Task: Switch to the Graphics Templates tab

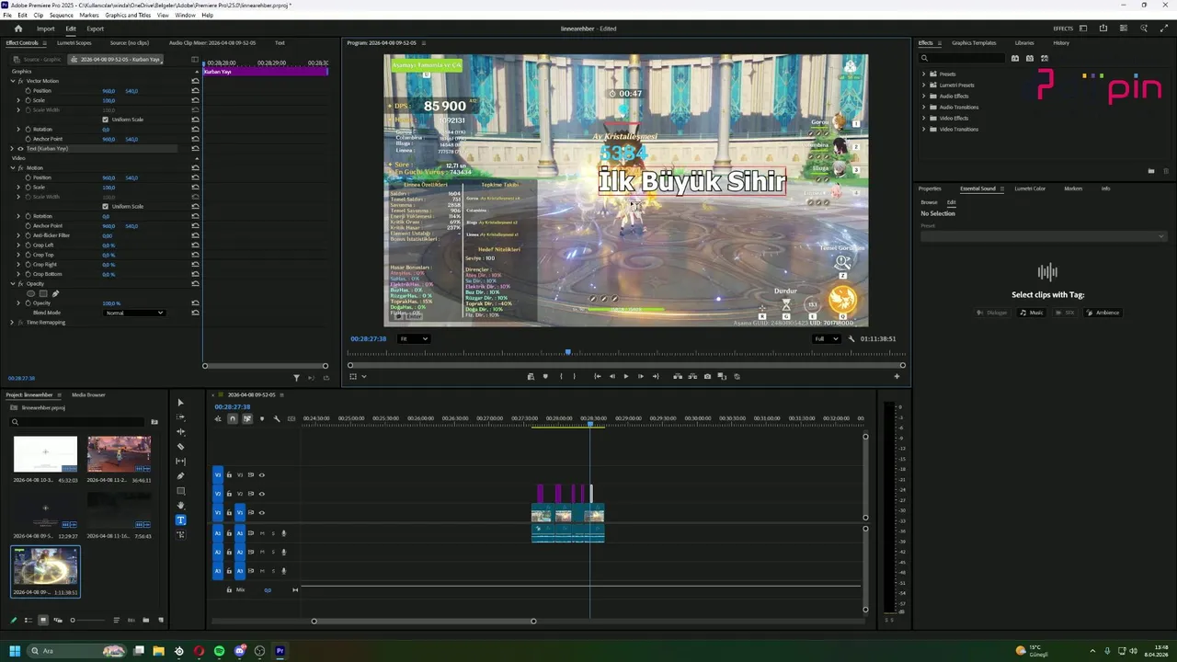Action: tap(974, 42)
